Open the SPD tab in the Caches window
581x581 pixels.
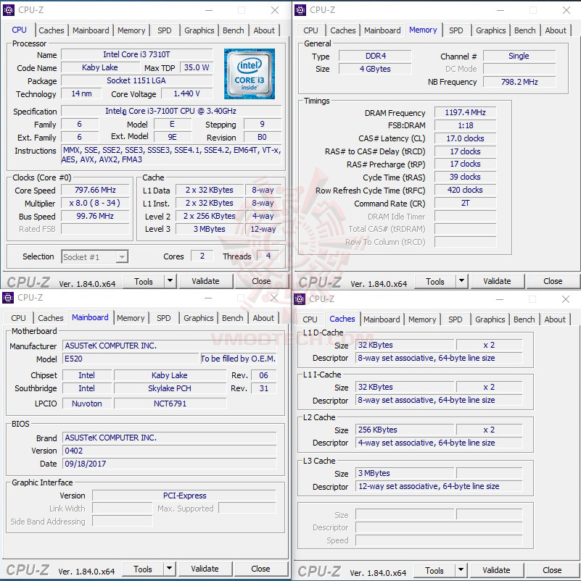pyautogui.click(x=456, y=319)
